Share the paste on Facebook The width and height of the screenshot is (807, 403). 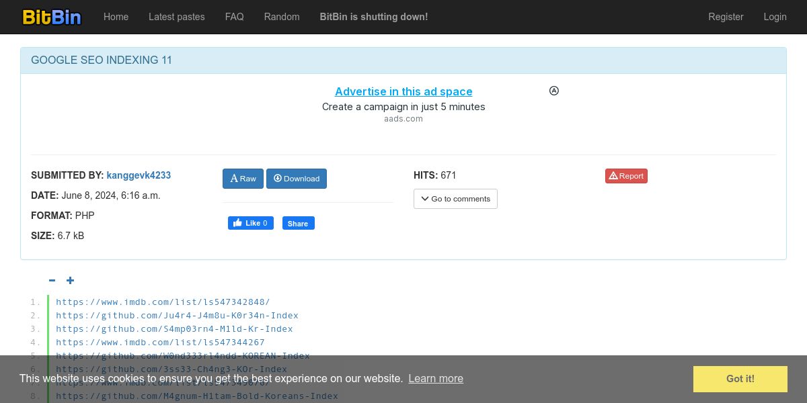tap(298, 224)
